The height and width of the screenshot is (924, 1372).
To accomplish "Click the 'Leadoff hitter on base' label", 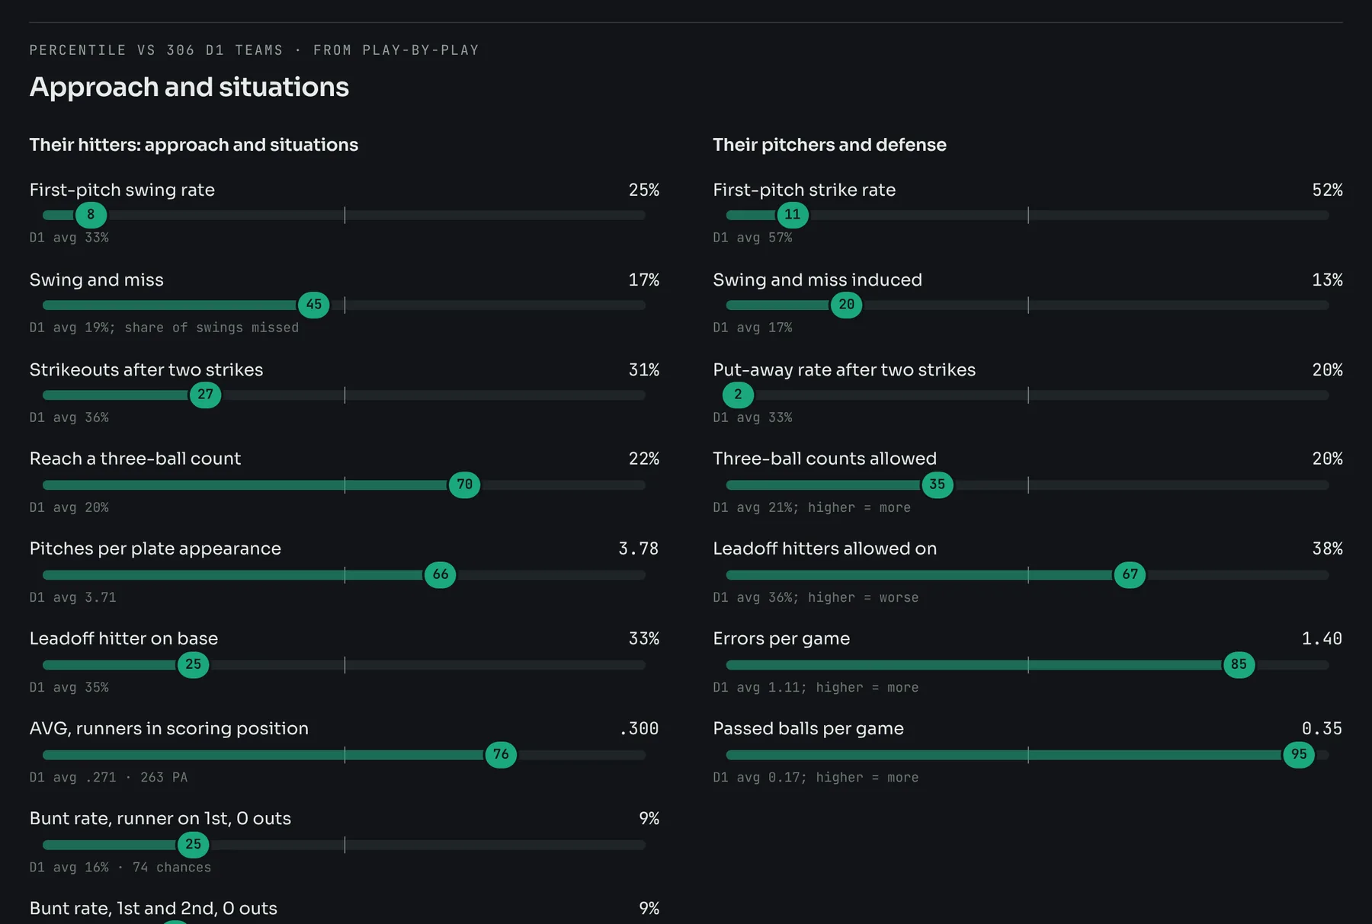I will click(123, 638).
